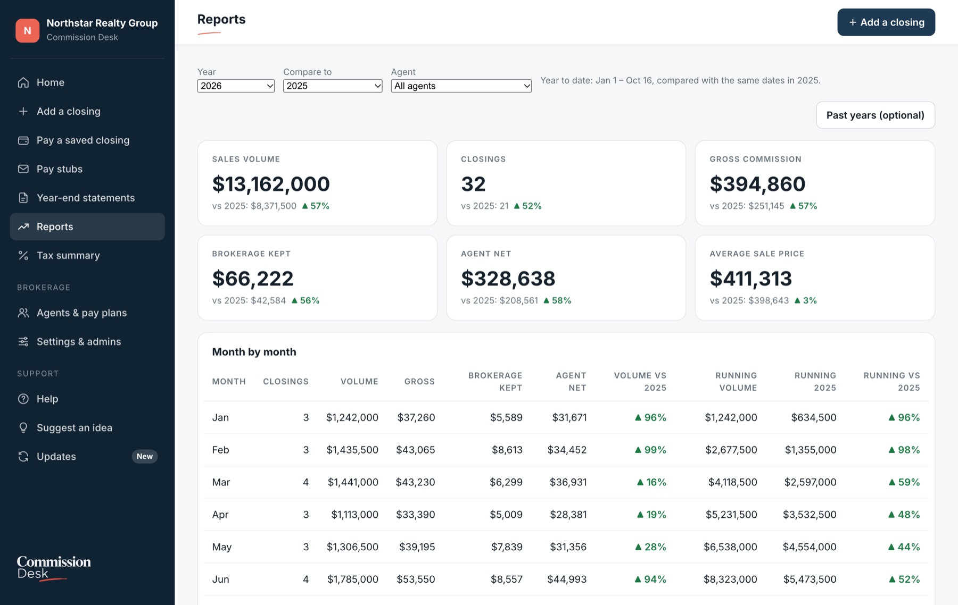Click Mar running volume $4,118,500
Screen dimensions: 958x605
pos(732,482)
